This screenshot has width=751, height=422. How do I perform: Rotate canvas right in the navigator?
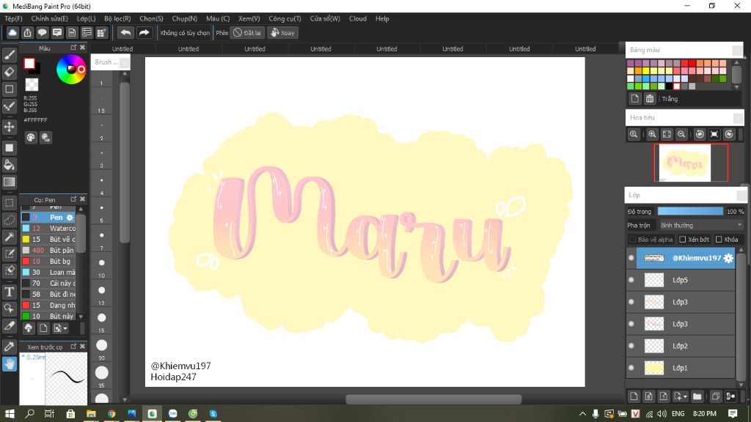(729, 135)
